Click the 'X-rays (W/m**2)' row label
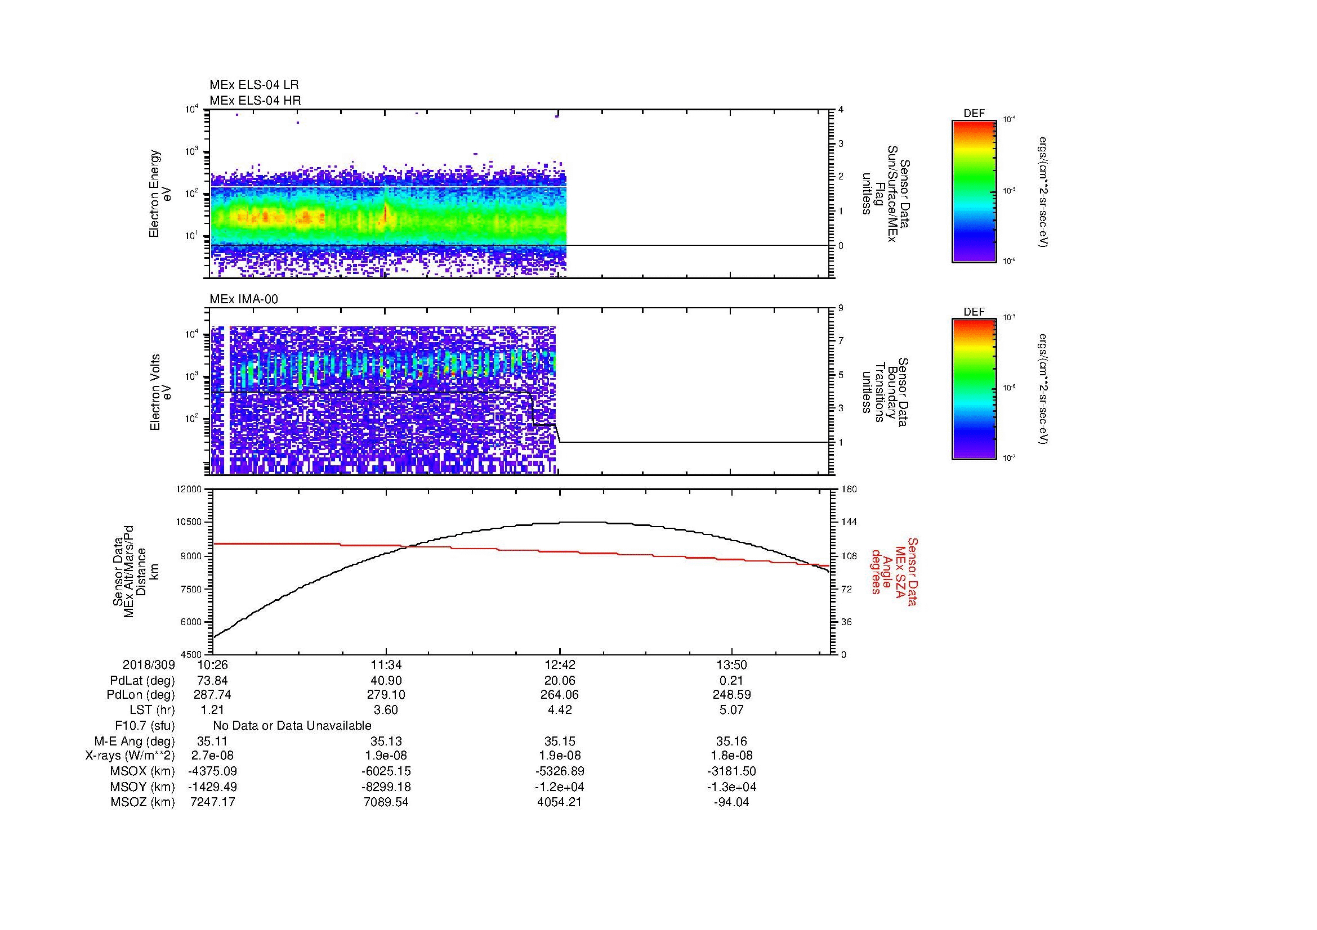The image size is (1317, 930). [x=130, y=756]
